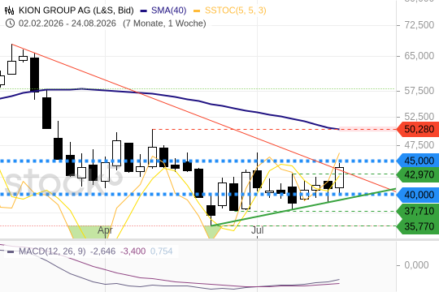The width and height of the screenshot is (439, 292).
Task: Click the green 35,770 price label
Action: point(418,226)
